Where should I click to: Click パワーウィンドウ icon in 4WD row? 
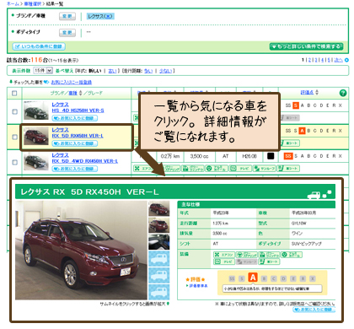point(192,169)
